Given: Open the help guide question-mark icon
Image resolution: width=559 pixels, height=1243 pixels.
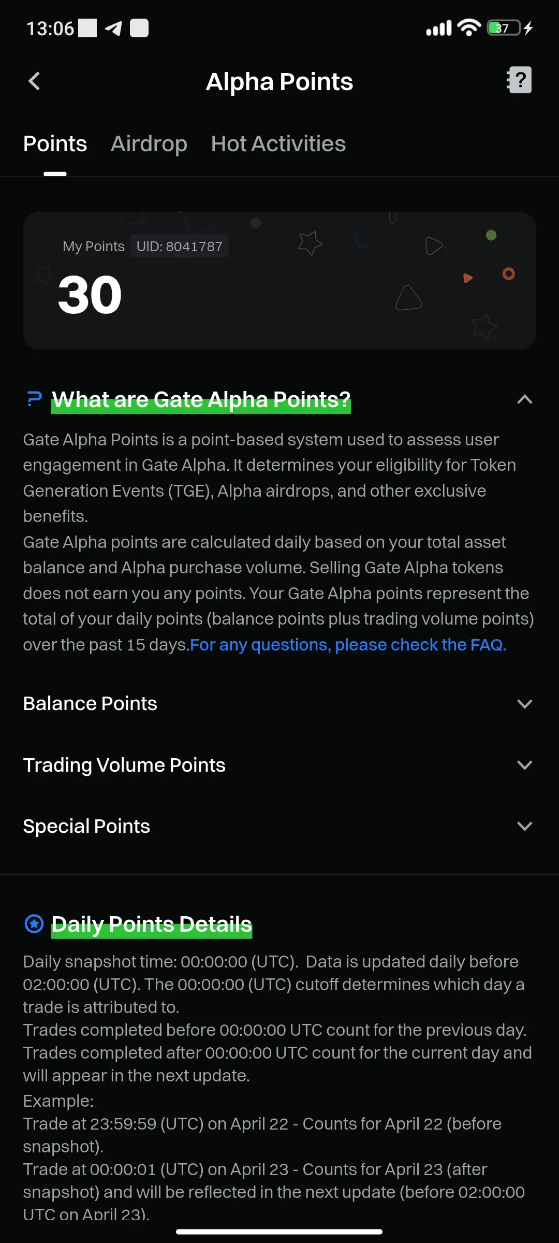Looking at the screenshot, I should (519, 80).
